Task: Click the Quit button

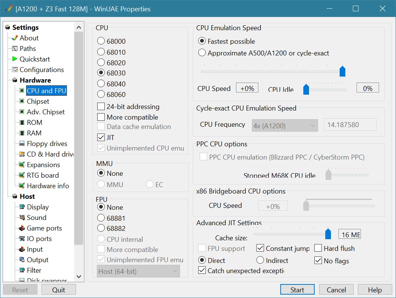Action: pyautogui.click(x=59, y=290)
